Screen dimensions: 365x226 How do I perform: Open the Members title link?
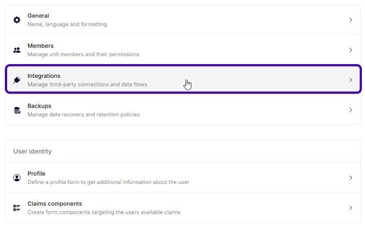40,46
